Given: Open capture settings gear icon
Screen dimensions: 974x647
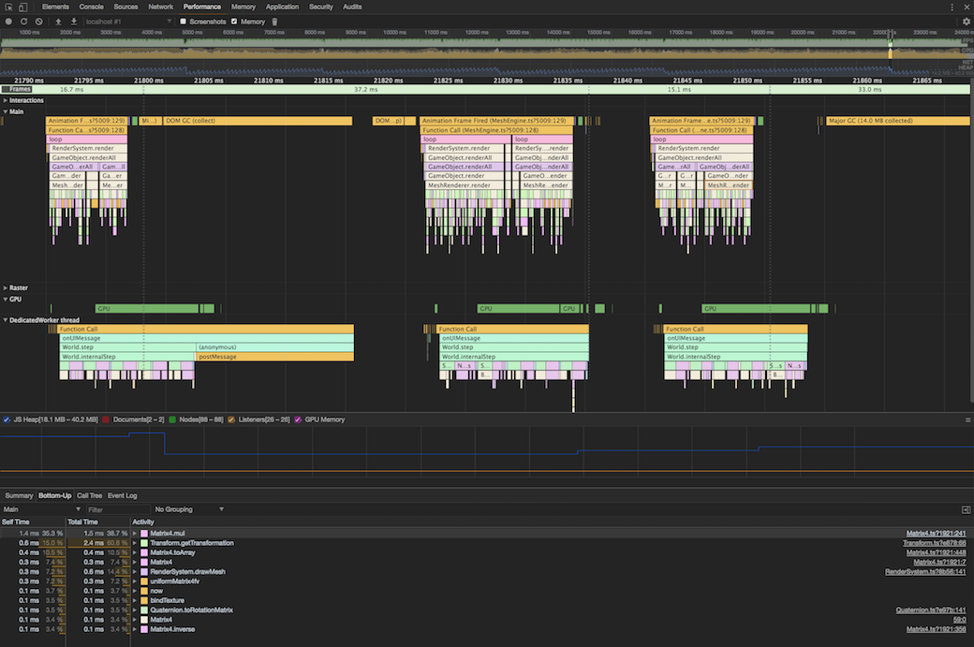Looking at the screenshot, I should coord(966,22).
